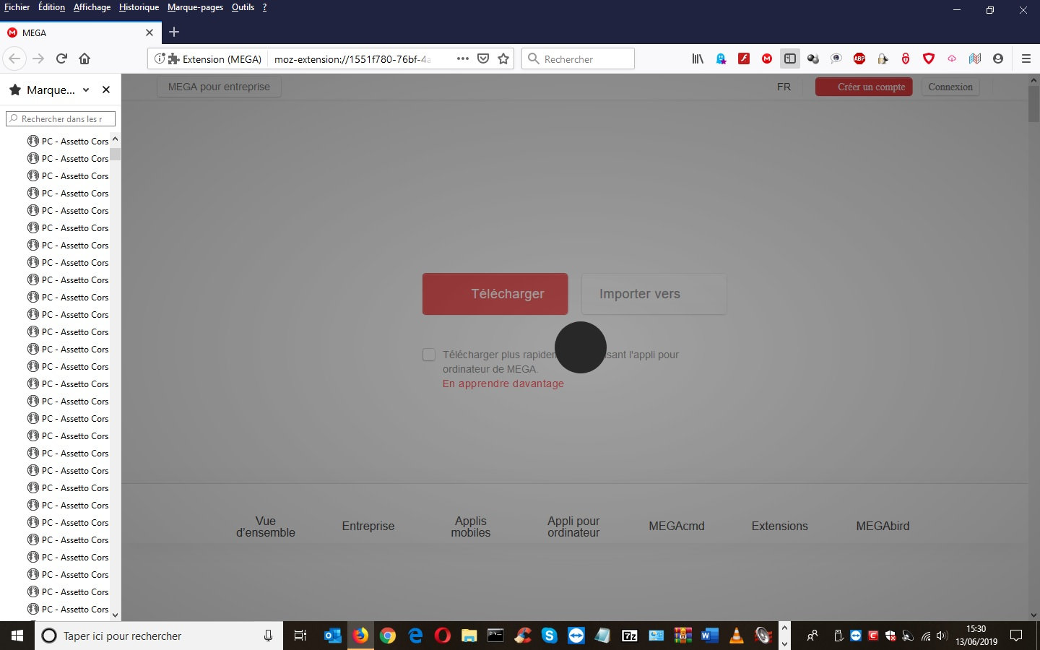Screen dimensions: 1040x650
Task: Open the Firefox hamburger menu
Action: click(x=1026, y=58)
